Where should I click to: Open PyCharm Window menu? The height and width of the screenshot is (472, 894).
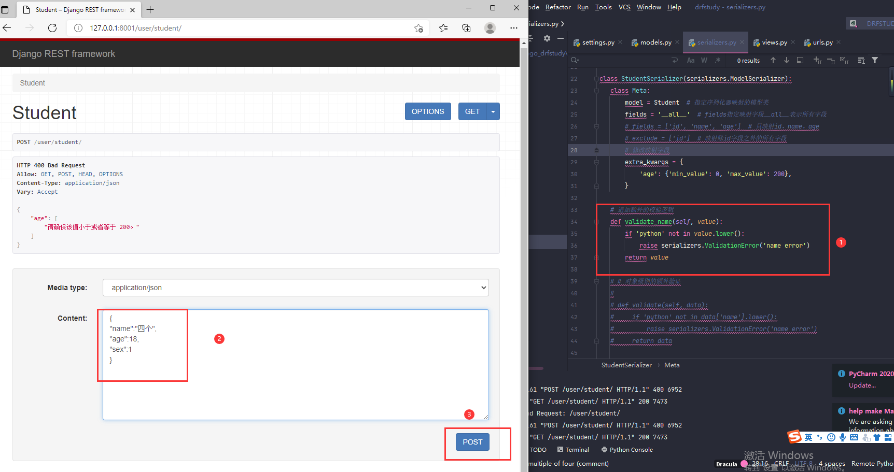[649, 7]
